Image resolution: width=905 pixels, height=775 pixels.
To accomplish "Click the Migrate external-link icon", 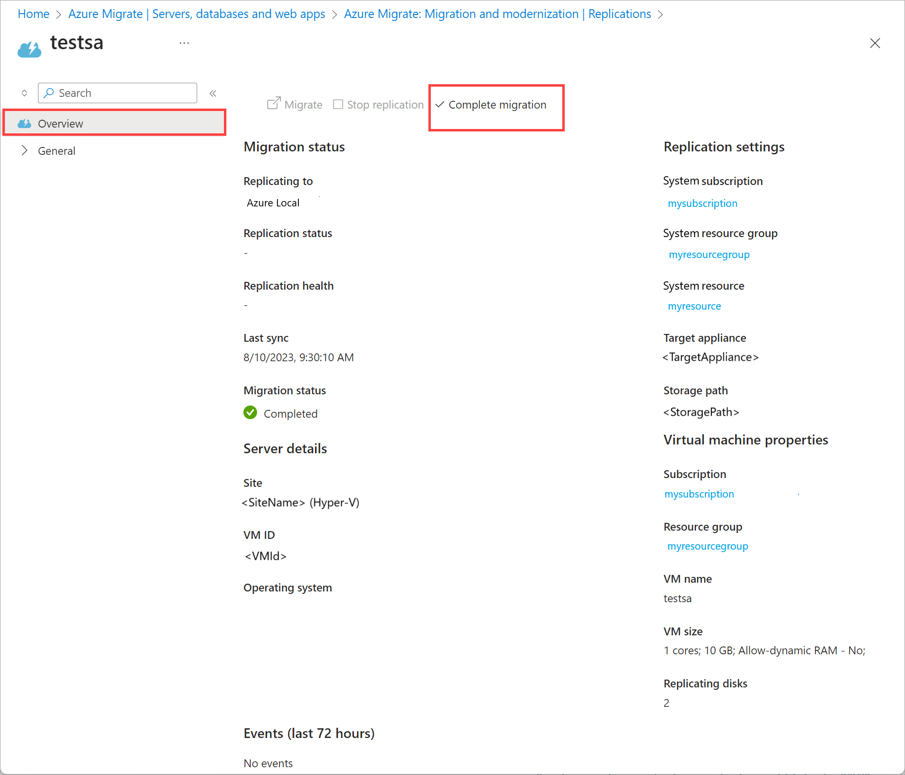I will [x=274, y=104].
